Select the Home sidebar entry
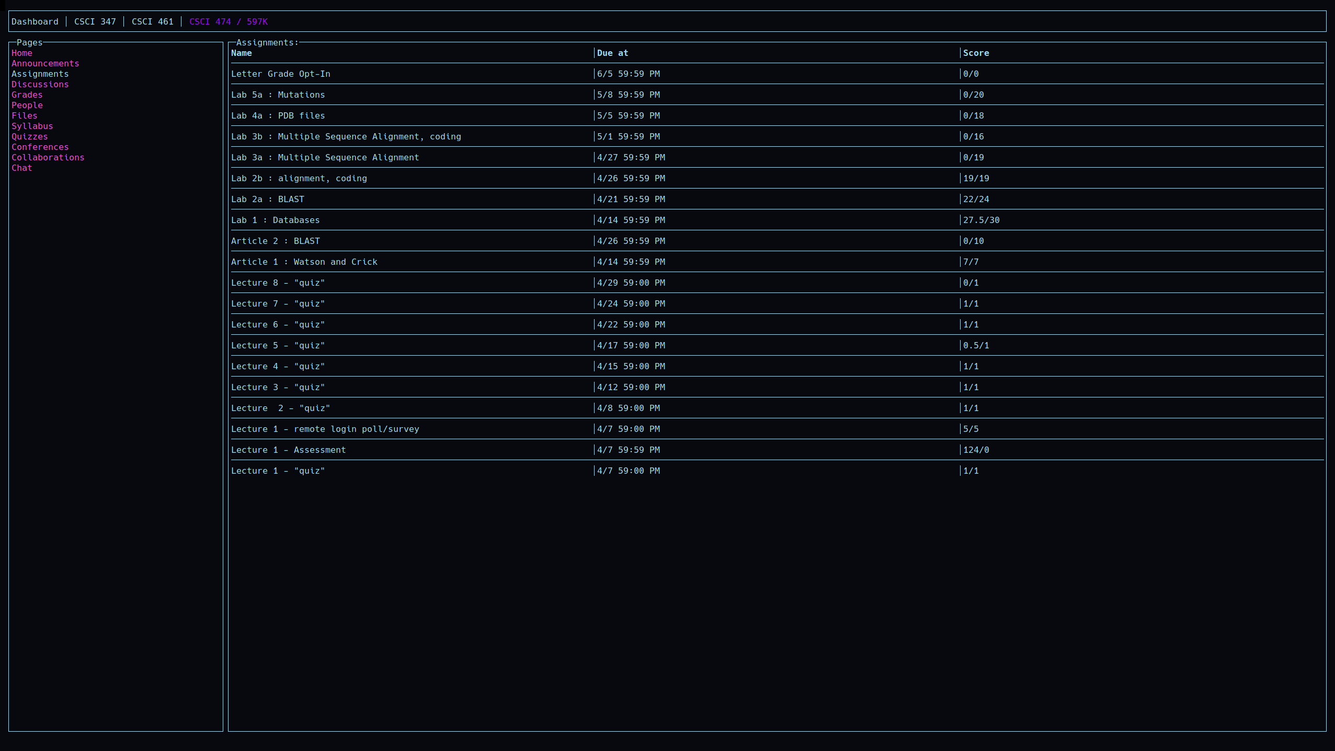 [21, 53]
